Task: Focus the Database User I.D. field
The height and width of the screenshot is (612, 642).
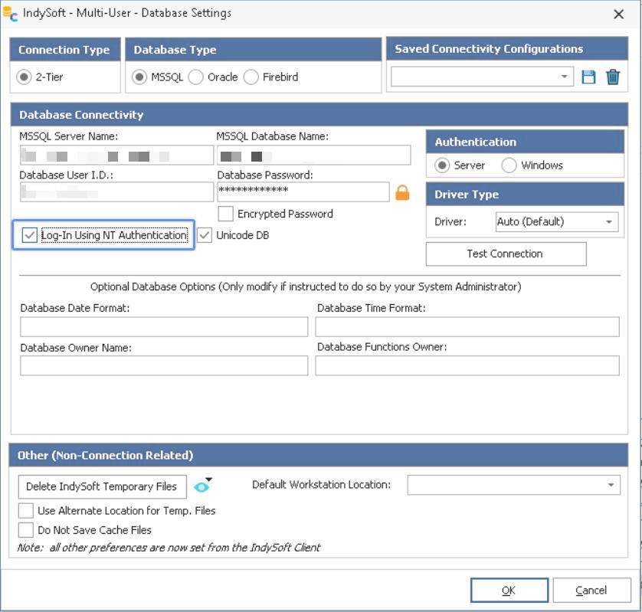Action: tap(116, 192)
